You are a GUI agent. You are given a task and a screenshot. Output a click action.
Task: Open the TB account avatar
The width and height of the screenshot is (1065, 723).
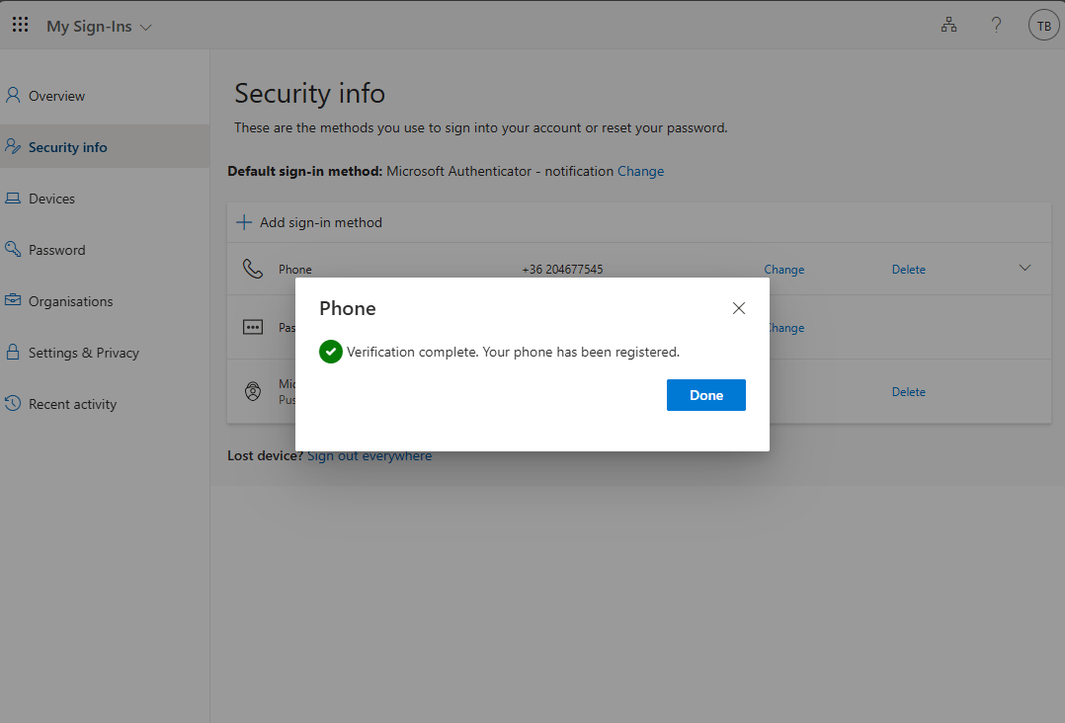1043,26
